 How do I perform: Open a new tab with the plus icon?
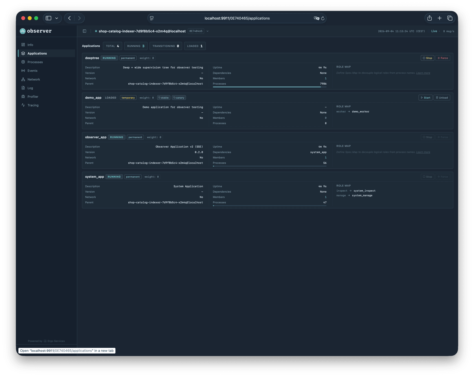point(440,18)
